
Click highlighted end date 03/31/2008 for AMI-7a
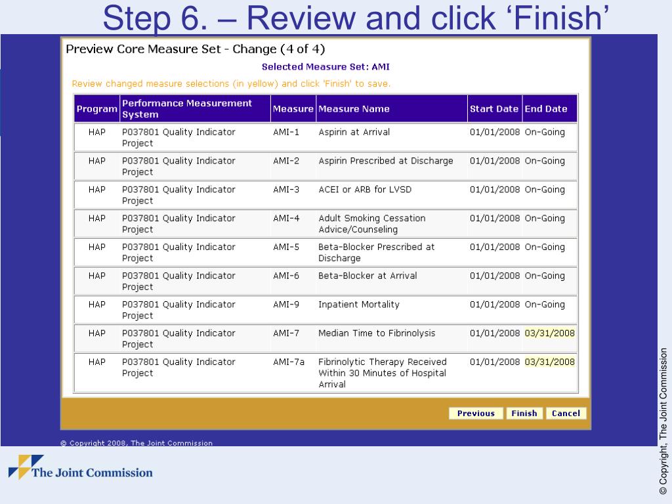click(x=549, y=362)
